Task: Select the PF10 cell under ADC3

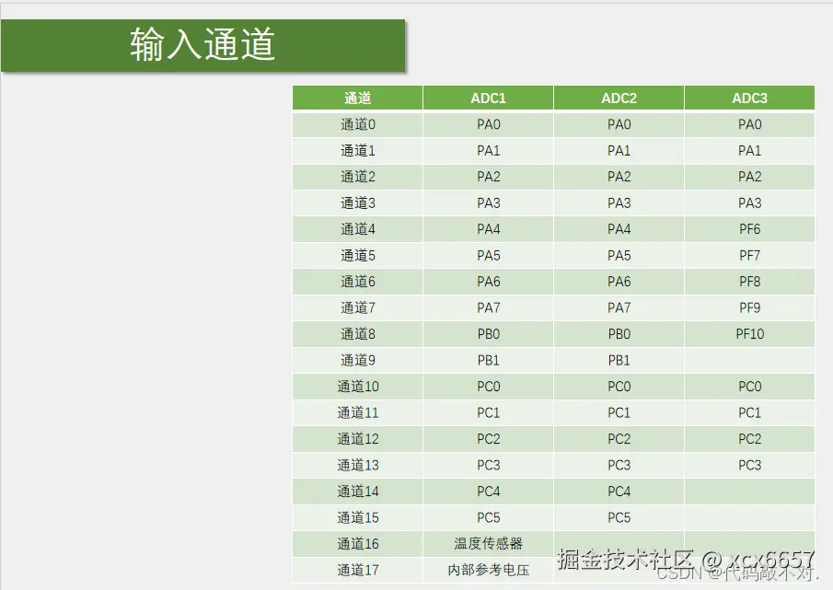Action: (749, 334)
